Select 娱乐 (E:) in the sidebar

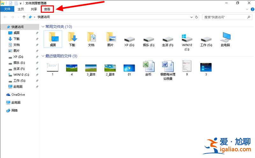click(19, 63)
